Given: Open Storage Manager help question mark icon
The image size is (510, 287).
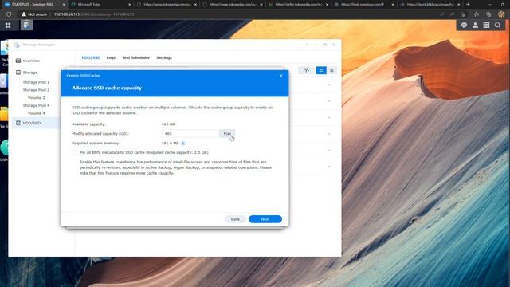Looking at the screenshot, I should pos(307,45).
